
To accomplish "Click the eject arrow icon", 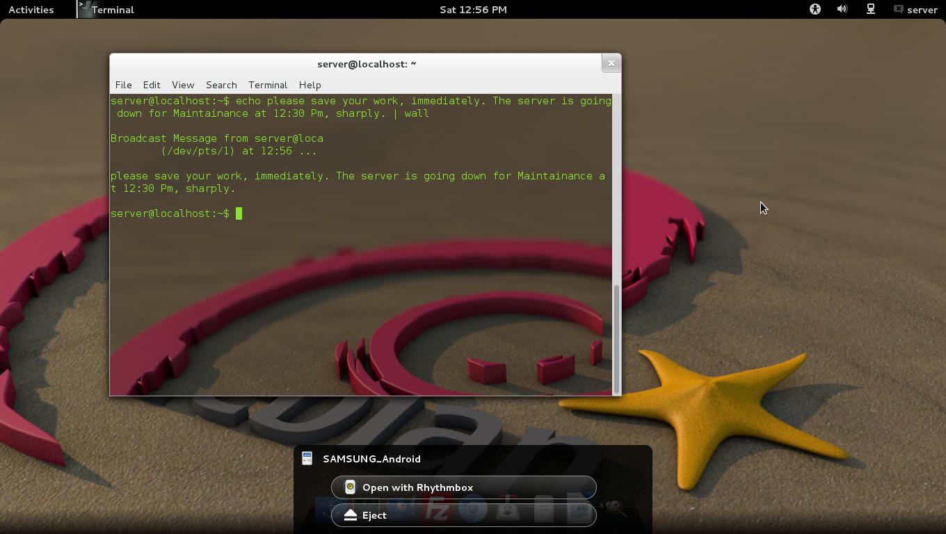I will 351,515.
